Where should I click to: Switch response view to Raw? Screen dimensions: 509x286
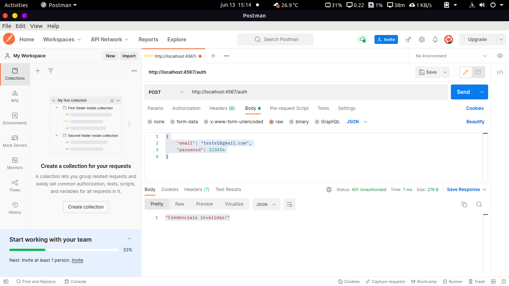180,204
